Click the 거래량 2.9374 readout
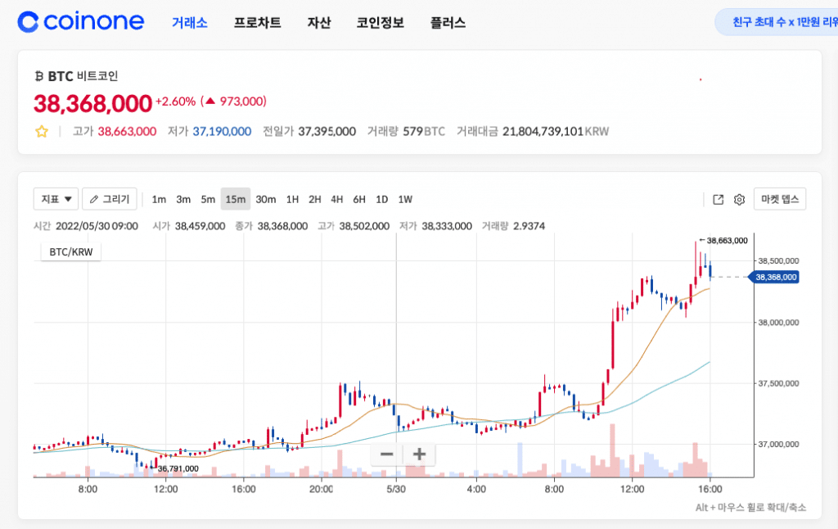Viewport: 838px width, 529px height. pos(513,226)
